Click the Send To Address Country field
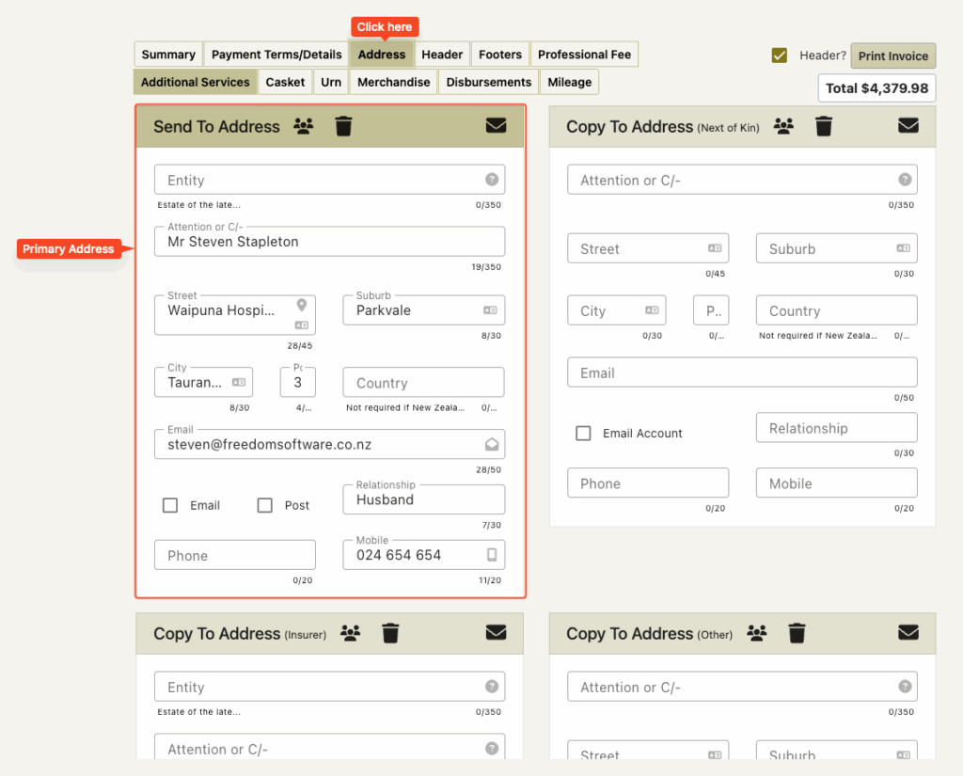 pos(423,382)
